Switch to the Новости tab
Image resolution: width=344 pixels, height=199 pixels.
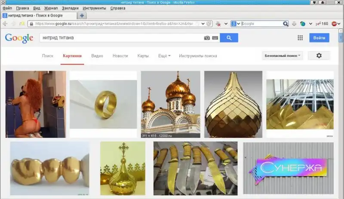pyautogui.click(x=120, y=56)
